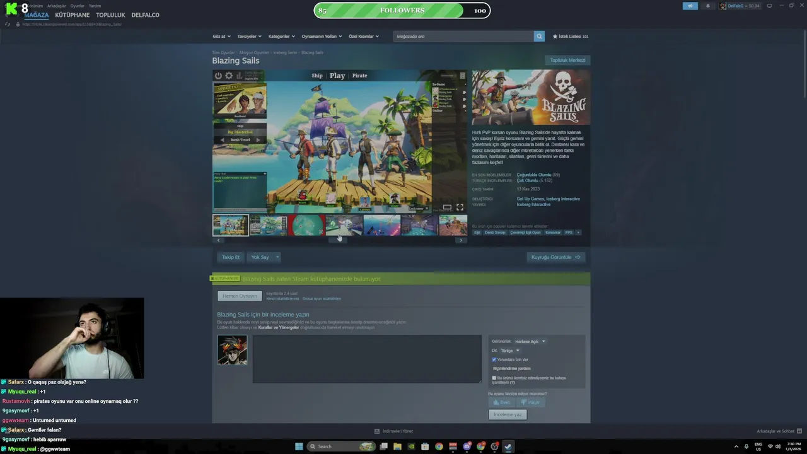Click the user avatar beside review box
This screenshot has height=454, width=807.
[232, 350]
